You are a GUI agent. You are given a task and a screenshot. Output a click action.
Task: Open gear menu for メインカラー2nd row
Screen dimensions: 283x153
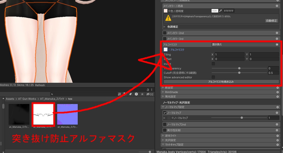[x=277, y=33]
